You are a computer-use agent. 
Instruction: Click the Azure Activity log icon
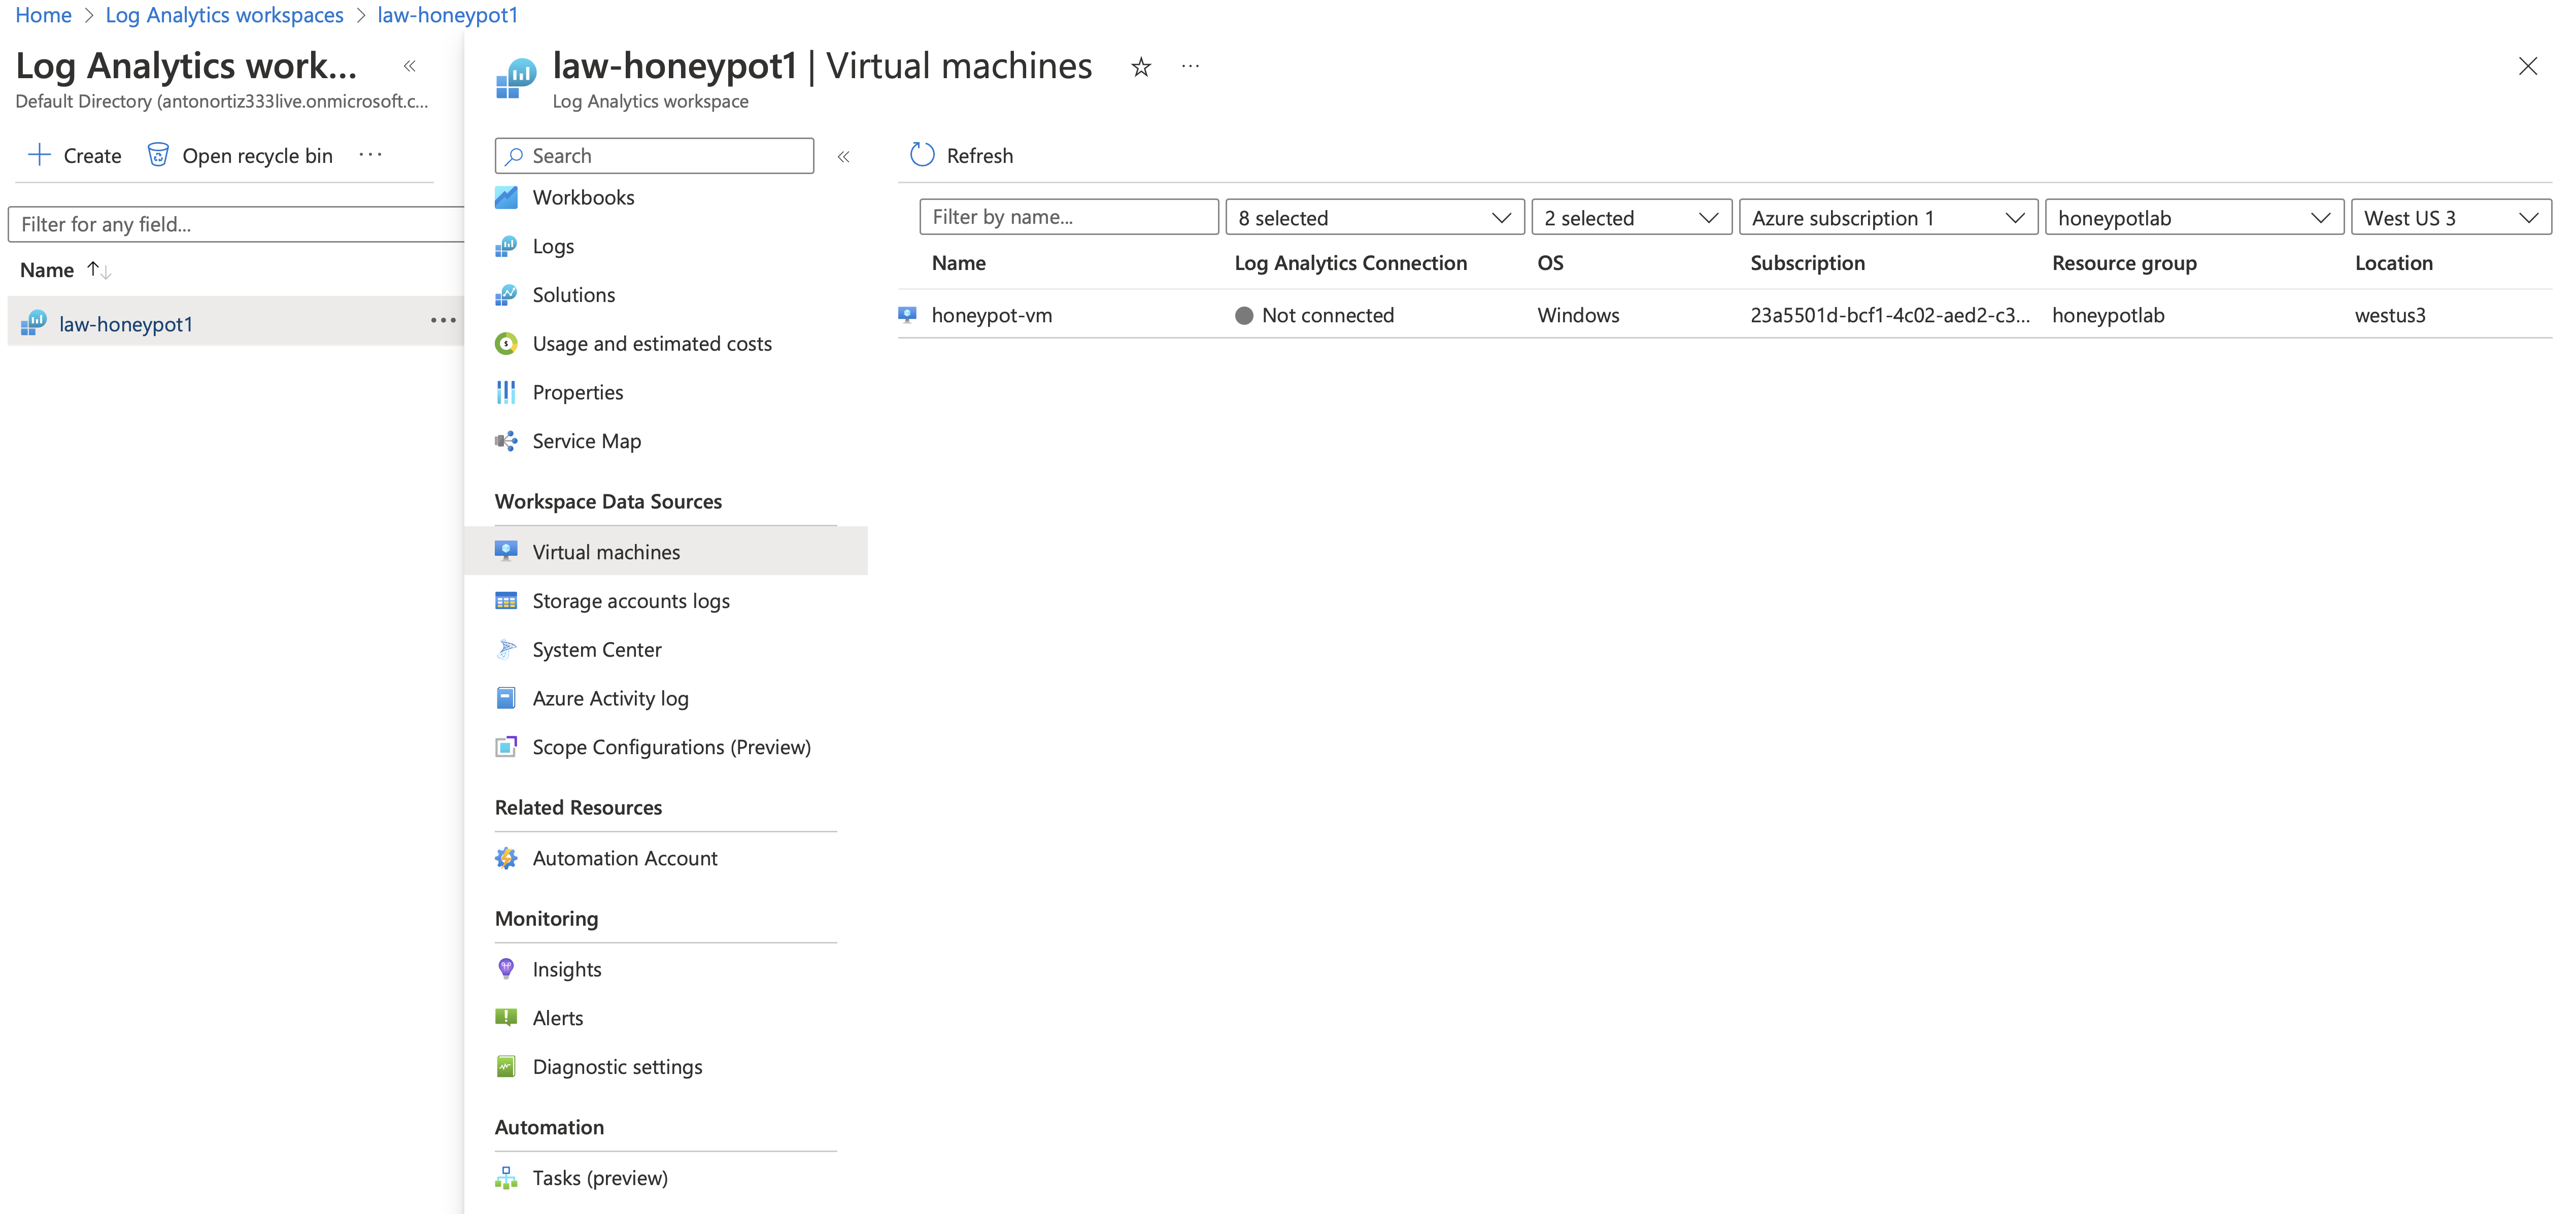pyautogui.click(x=507, y=698)
